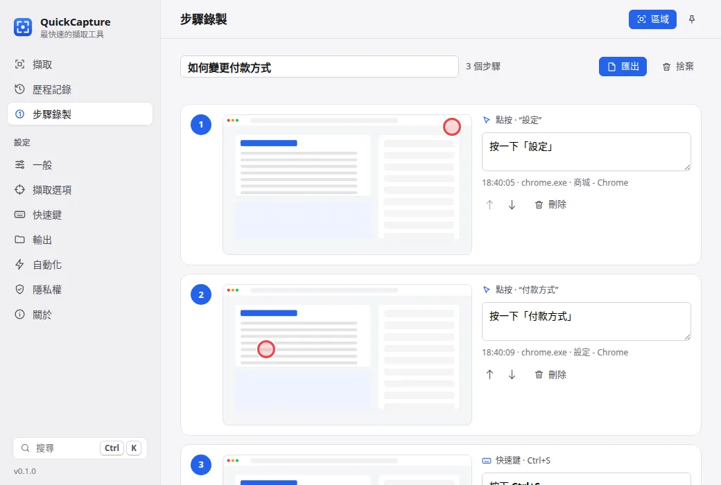Click the 快速鍵 · Ctrl+S action label
The image size is (721, 485).
tap(516, 460)
